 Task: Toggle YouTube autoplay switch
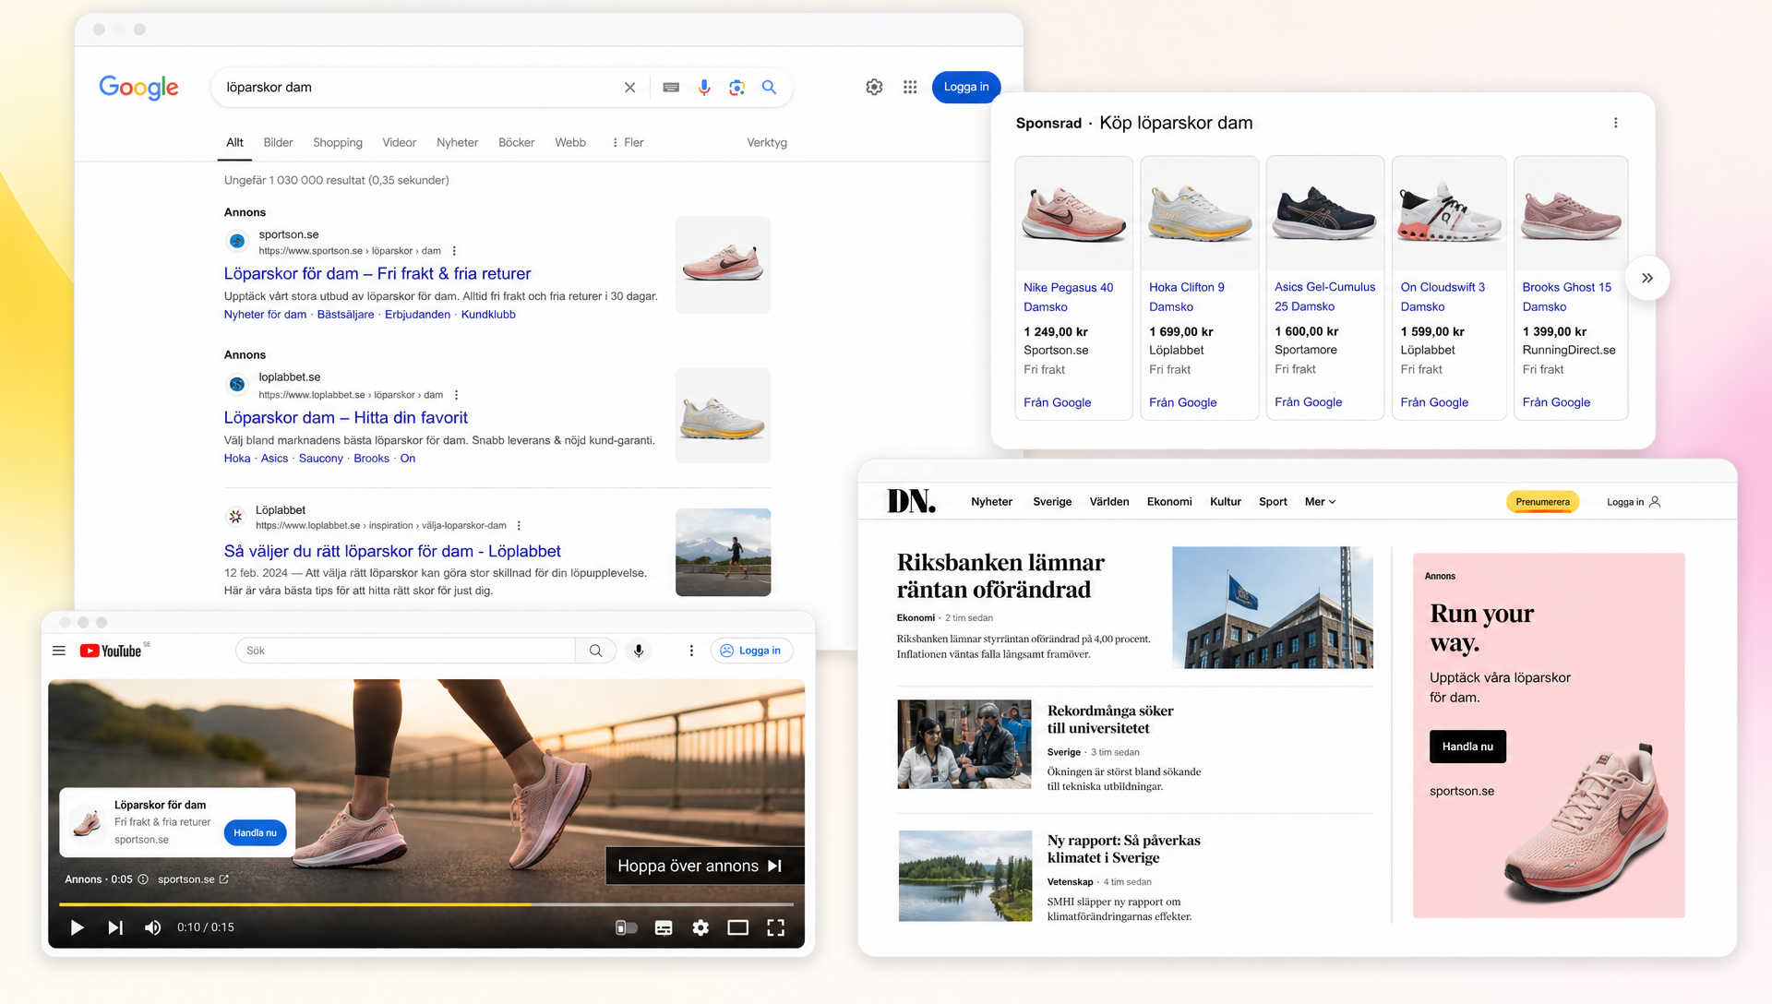tap(627, 927)
